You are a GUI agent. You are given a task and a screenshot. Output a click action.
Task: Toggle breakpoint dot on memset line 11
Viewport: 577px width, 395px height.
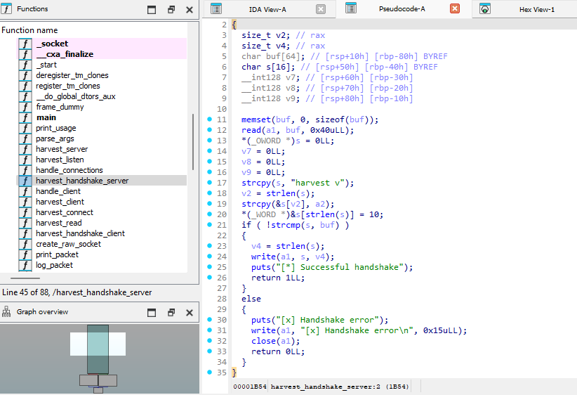pyautogui.click(x=209, y=119)
